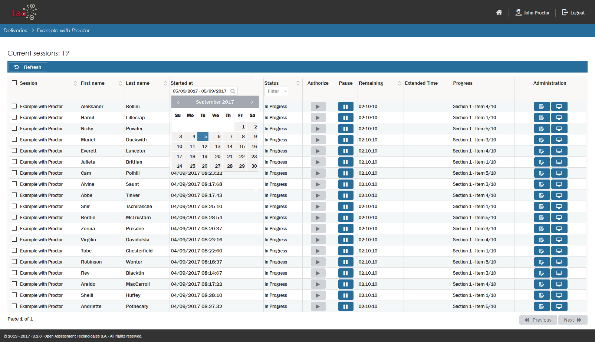The height and width of the screenshot is (342, 595).
Task: Open the Open Assessment Technologies link
Action: click(x=76, y=336)
